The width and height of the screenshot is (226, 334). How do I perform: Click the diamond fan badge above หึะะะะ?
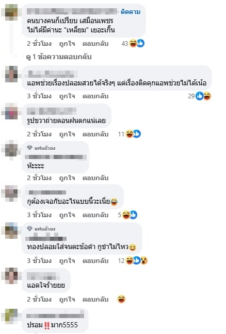tap(29, 148)
